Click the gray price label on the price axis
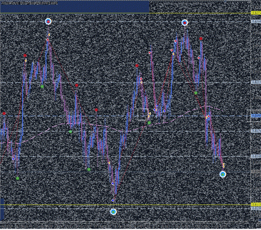 256,172
